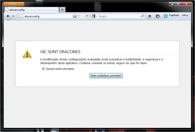Select the about:config tab

click(x=32, y=10)
